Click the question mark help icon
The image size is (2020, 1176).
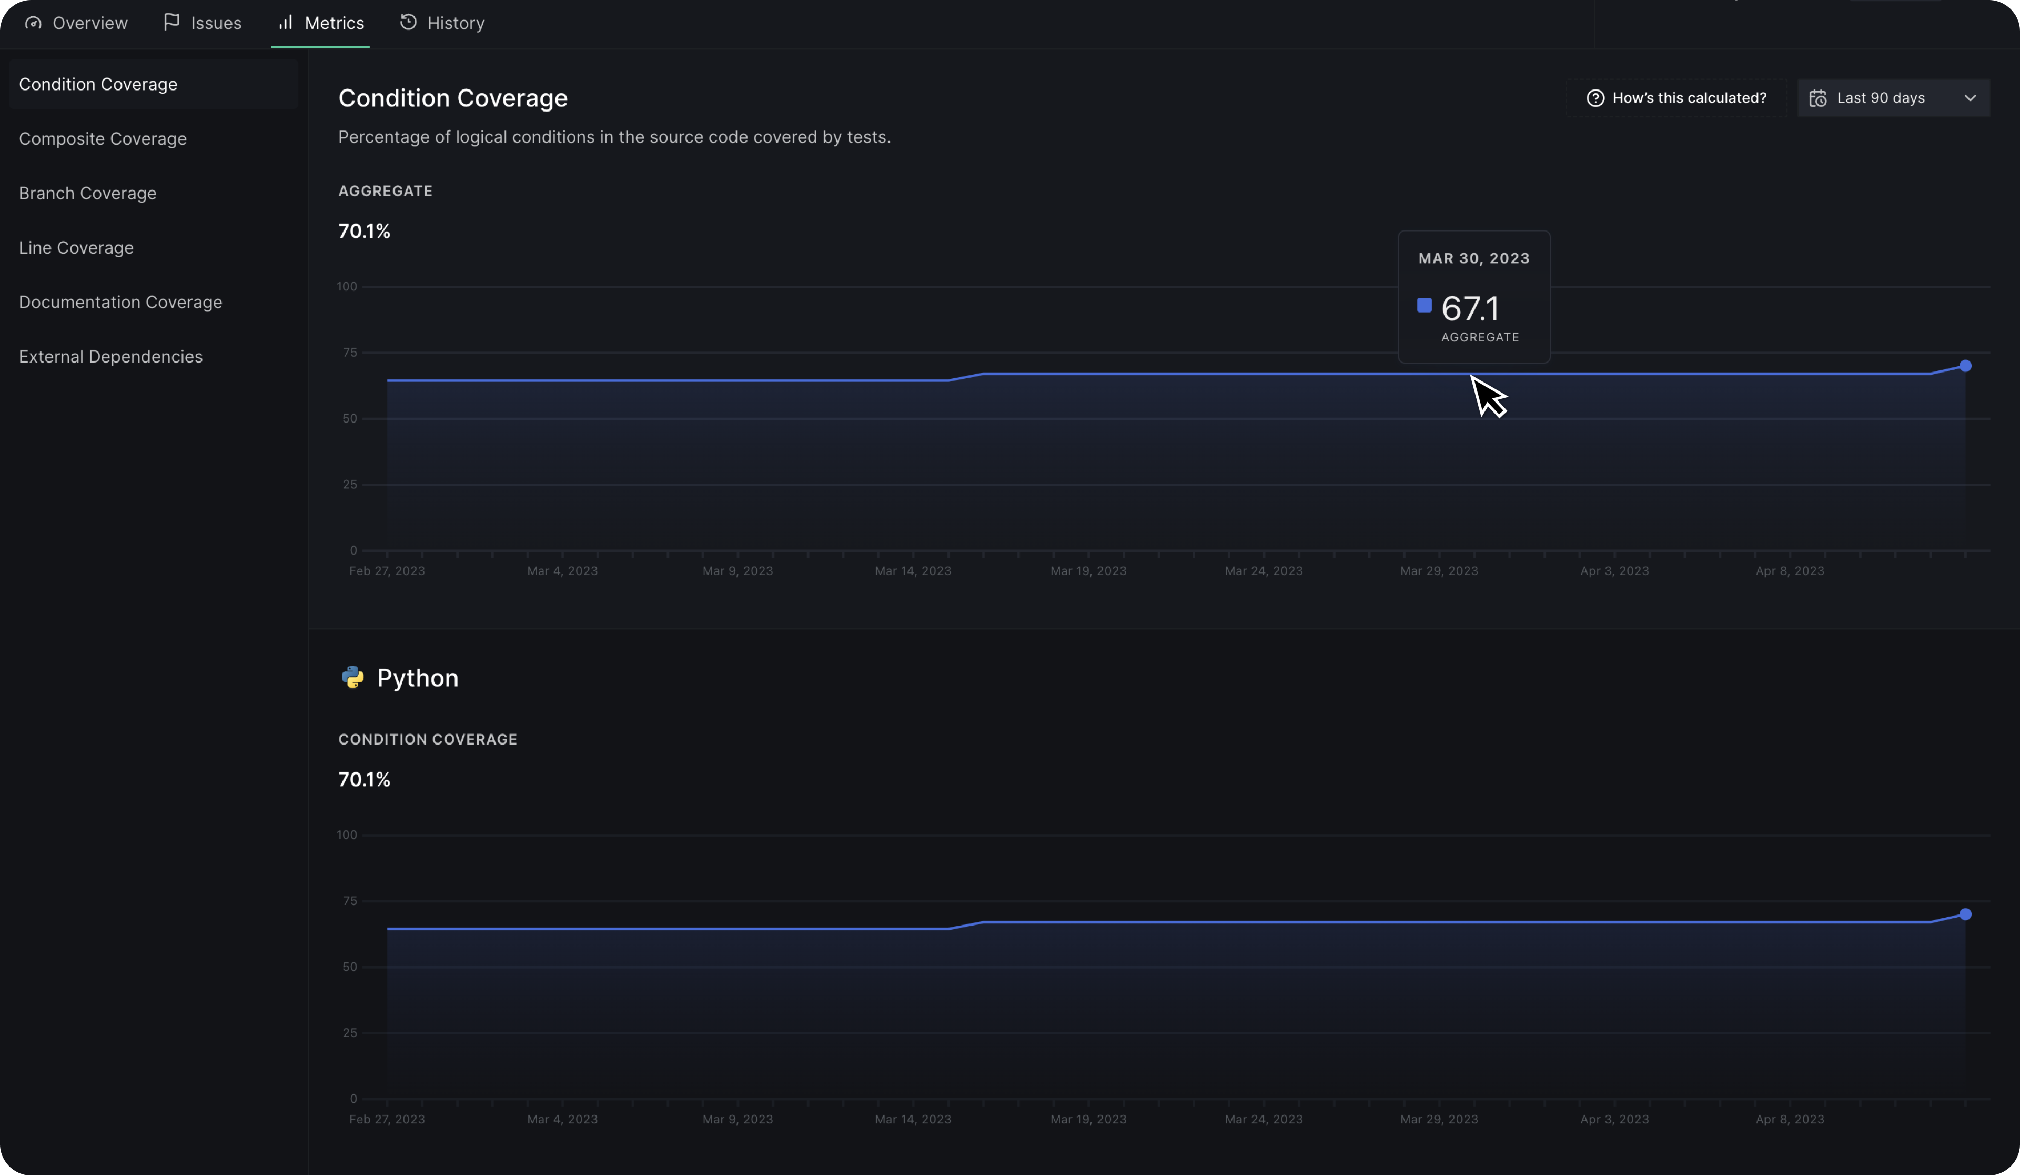tap(1595, 98)
